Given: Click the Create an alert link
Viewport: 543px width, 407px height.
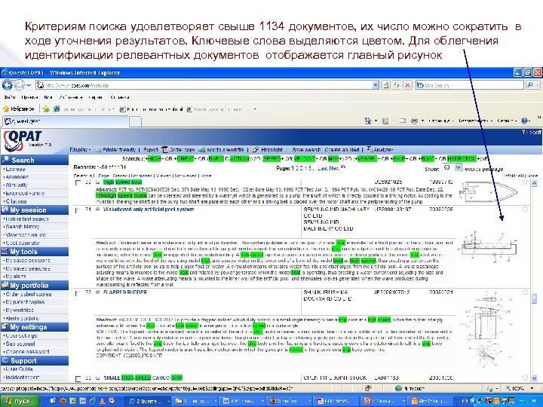Looking at the screenshot, I should coord(342,150).
